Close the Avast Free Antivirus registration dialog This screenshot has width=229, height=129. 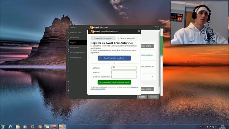coord(139,31)
